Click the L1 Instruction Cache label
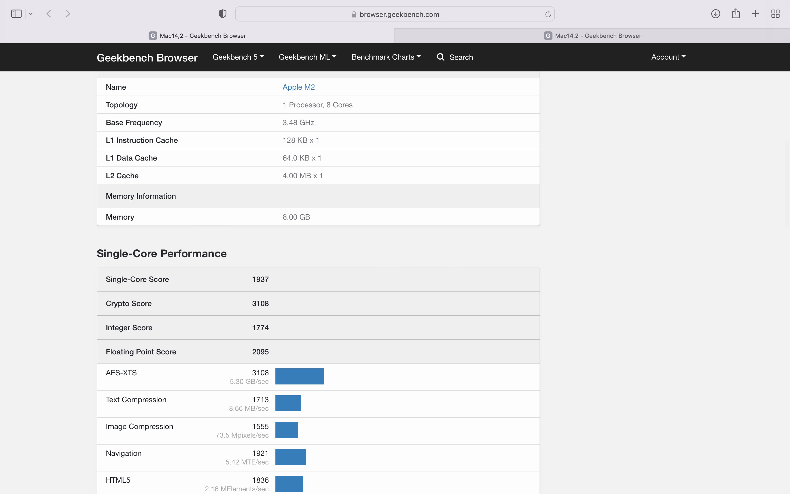 tap(142, 140)
